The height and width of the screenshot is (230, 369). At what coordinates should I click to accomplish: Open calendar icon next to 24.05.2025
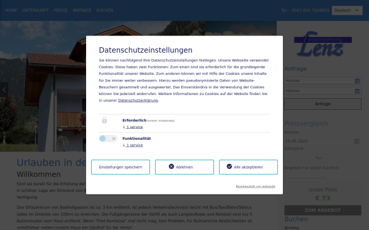pos(357,141)
